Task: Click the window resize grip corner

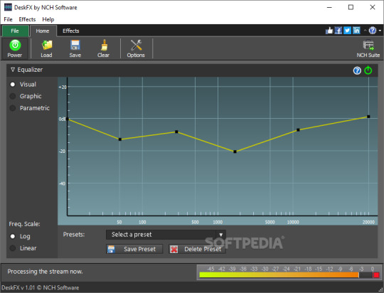Action: [381, 290]
